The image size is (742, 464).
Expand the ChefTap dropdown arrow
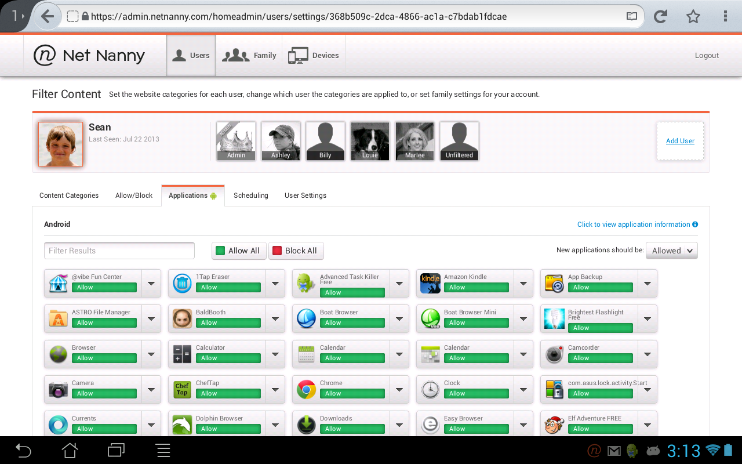coord(275,390)
